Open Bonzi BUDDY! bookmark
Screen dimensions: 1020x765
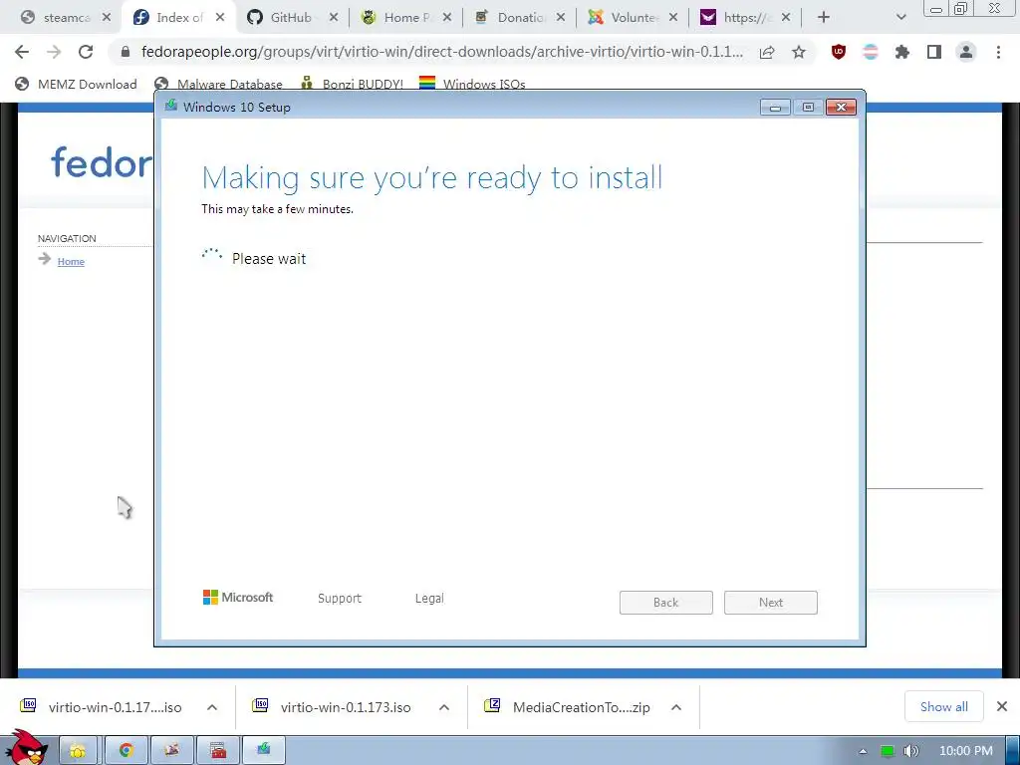352,84
